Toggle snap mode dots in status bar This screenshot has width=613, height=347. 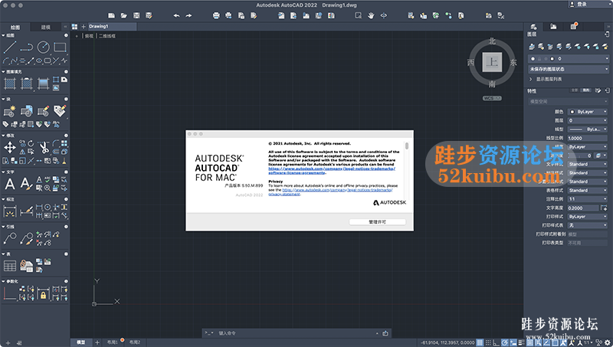(488, 342)
